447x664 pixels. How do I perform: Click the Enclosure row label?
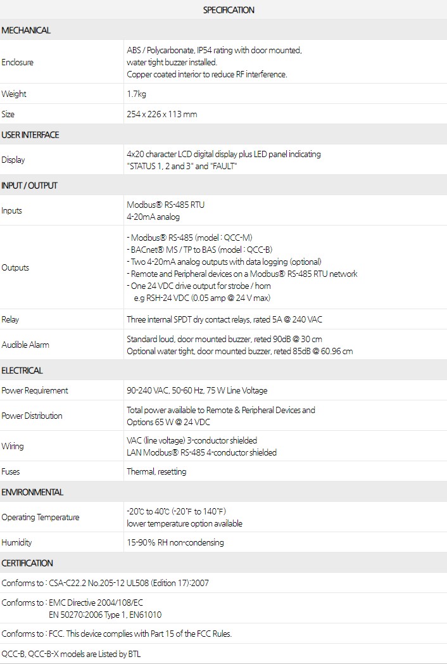(x=18, y=63)
